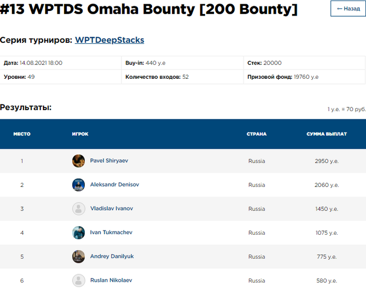Screen dimensions: 366x290
Task: Click the Назад back button
Action: [x=348, y=9]
